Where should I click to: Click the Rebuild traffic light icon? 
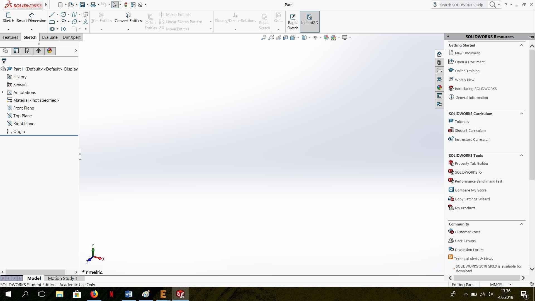tap(126, 5)
